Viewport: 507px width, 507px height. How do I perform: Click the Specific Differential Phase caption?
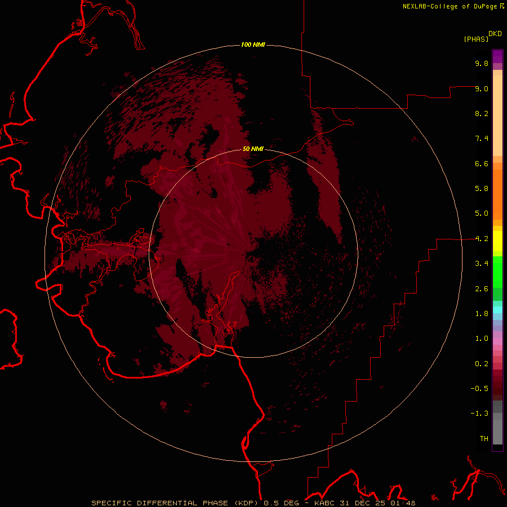[x=253, y=503]
